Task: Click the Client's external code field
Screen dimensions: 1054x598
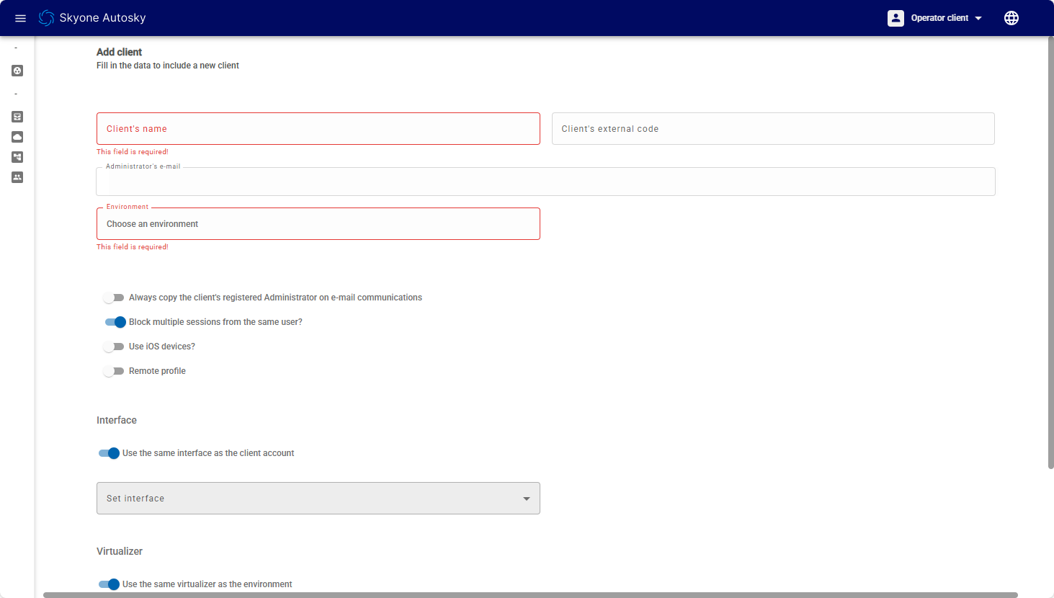Action: (x=772, y=129)
